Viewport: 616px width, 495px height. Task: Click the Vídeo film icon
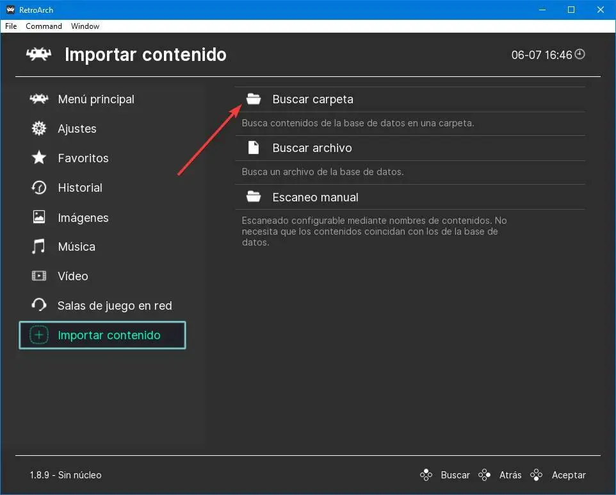coord(39,276)
